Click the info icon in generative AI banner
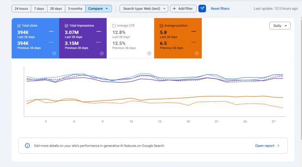302x167 pixels. [28, 146]
